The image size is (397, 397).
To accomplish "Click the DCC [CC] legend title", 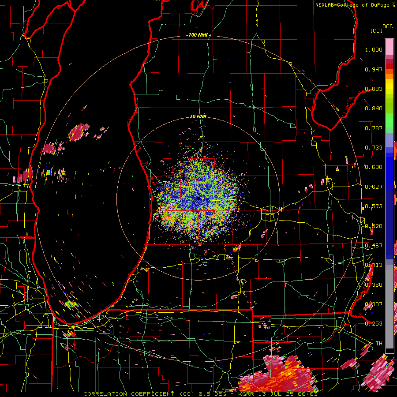I will click(381, 28).
